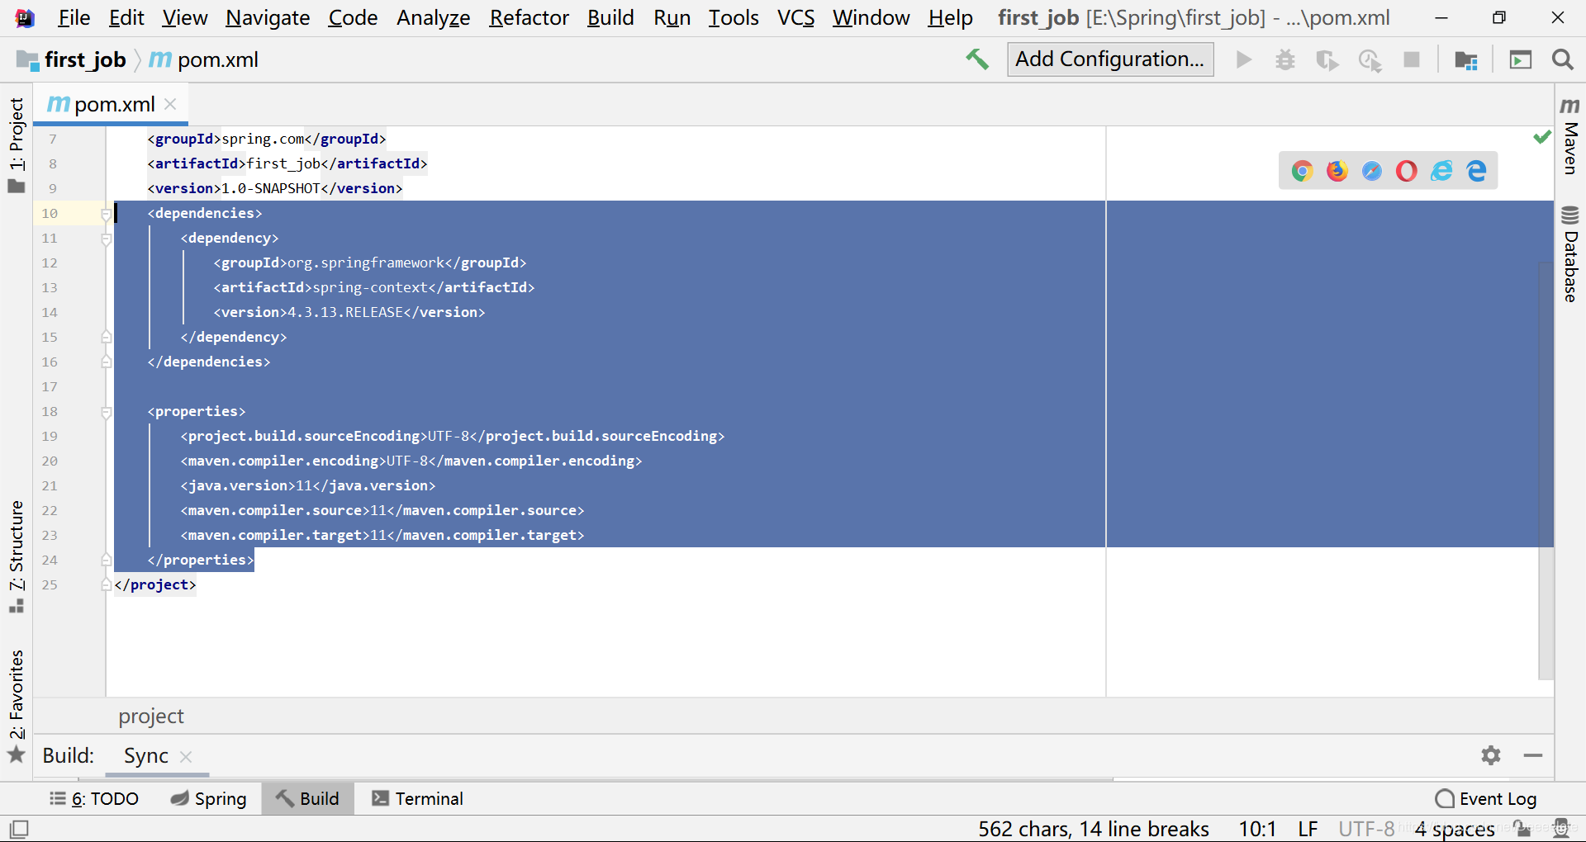This screenshot has width=1586, height=842.
Task: Close the Sync build tab
Action: coord(186,756)
